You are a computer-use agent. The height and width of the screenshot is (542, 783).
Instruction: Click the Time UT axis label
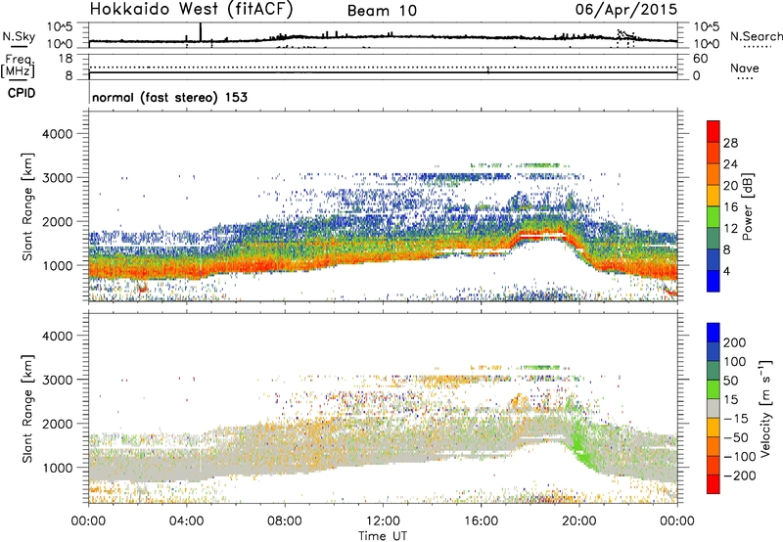pyautogui.click(x=383, y=536)
